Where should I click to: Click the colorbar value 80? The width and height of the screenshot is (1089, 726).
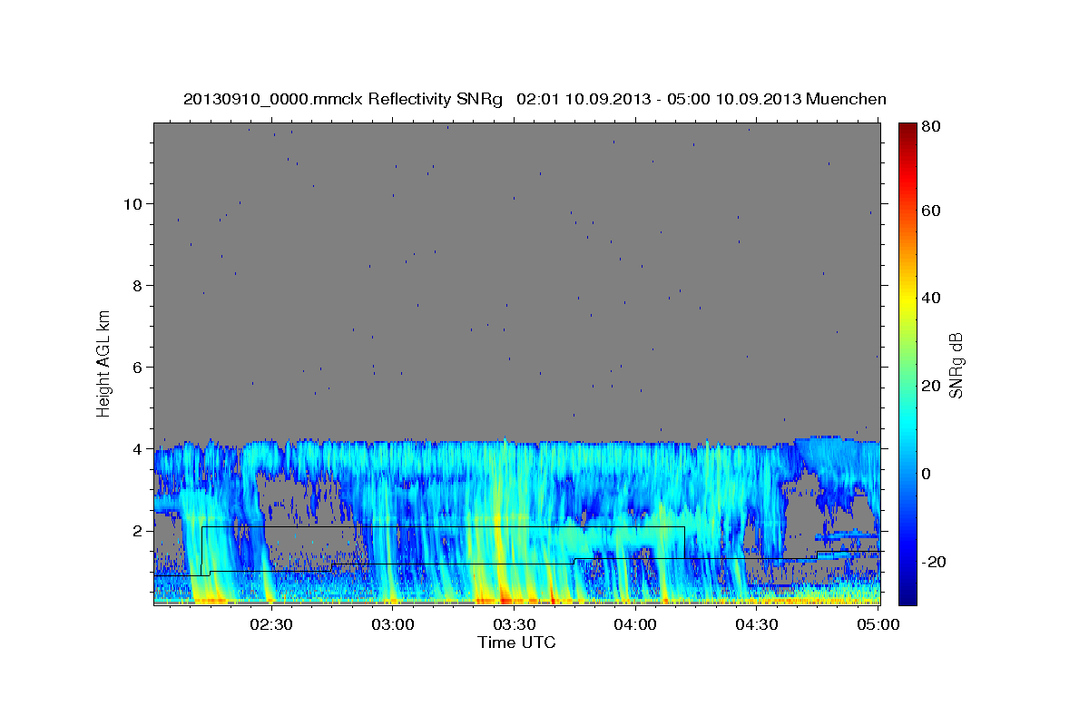930,127
